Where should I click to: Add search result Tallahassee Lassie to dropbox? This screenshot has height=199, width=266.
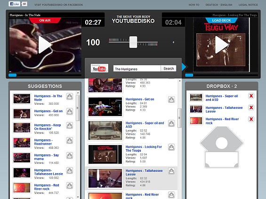[171, 171]
